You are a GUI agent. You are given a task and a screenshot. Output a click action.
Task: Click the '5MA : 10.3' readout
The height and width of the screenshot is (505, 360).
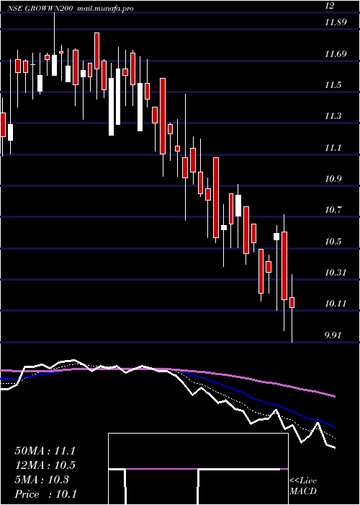(x=42, y=480)
